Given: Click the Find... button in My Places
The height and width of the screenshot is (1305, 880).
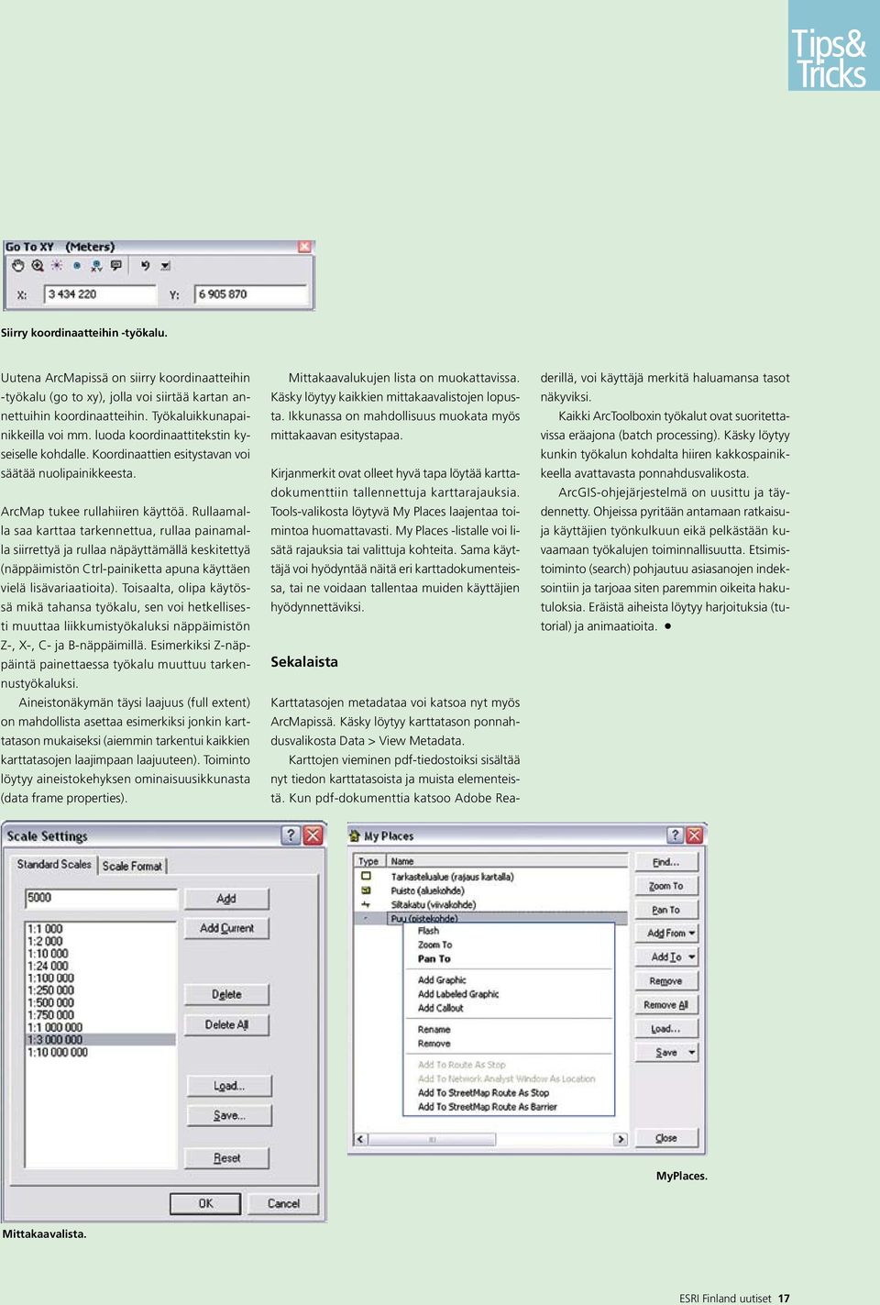Looking at the screenshot, I should click(666, 862).
